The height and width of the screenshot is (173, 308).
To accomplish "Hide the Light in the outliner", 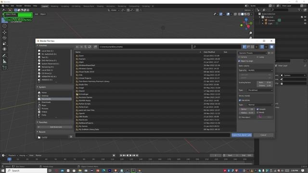I will (x=305, y=24).
